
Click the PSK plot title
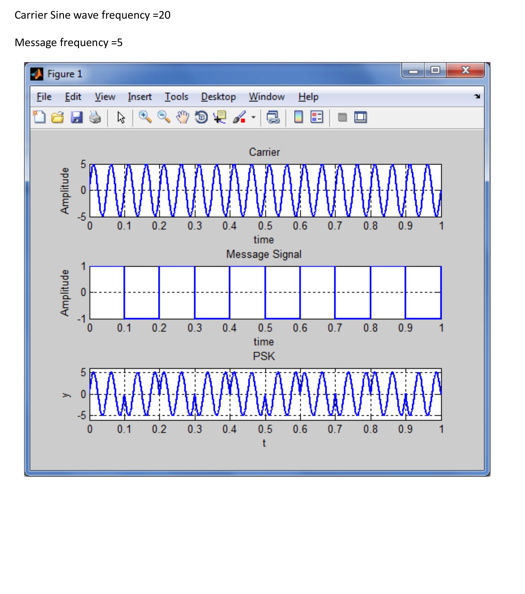264,356
